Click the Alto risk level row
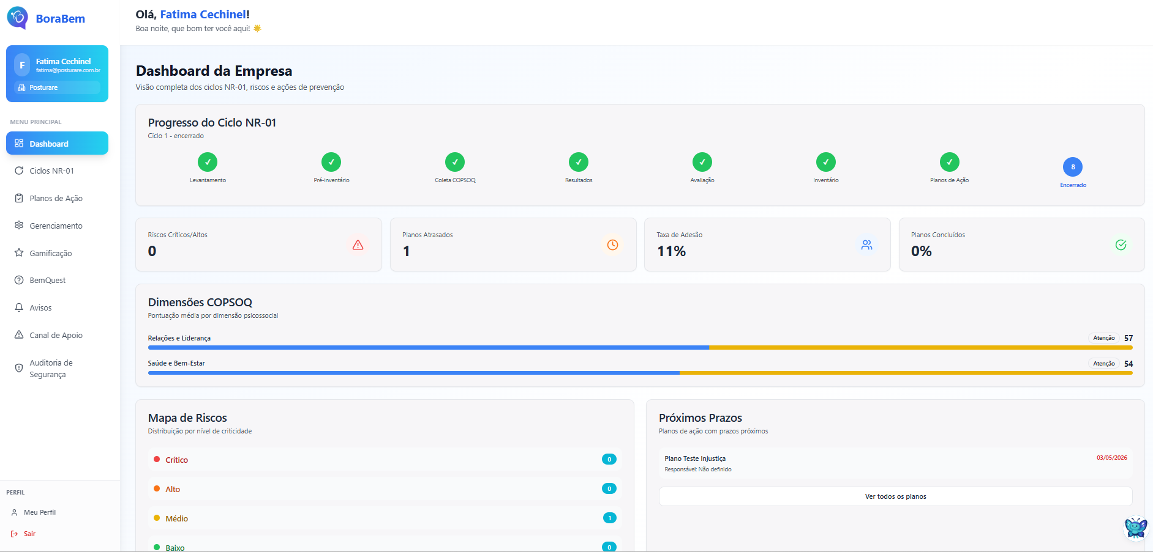The width and height of the screenshot is (1153, 552). 385,488
